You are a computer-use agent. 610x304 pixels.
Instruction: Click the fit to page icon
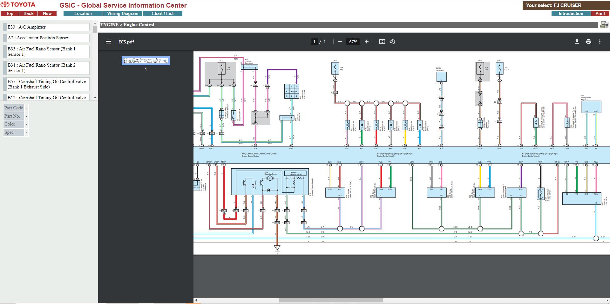tap(382, 42)
